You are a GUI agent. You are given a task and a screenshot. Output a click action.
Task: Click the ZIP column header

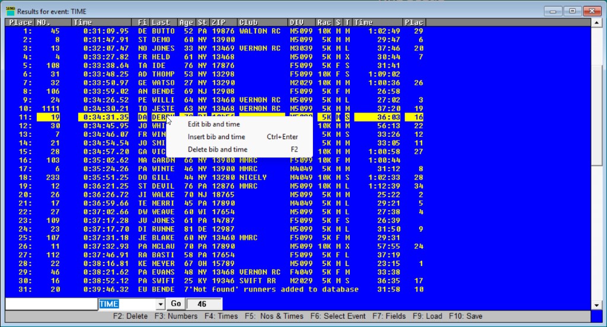pyautogui.click(x=223, y=23)
